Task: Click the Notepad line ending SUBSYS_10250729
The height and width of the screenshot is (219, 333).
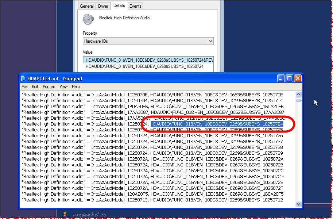Action: [152, 153]
